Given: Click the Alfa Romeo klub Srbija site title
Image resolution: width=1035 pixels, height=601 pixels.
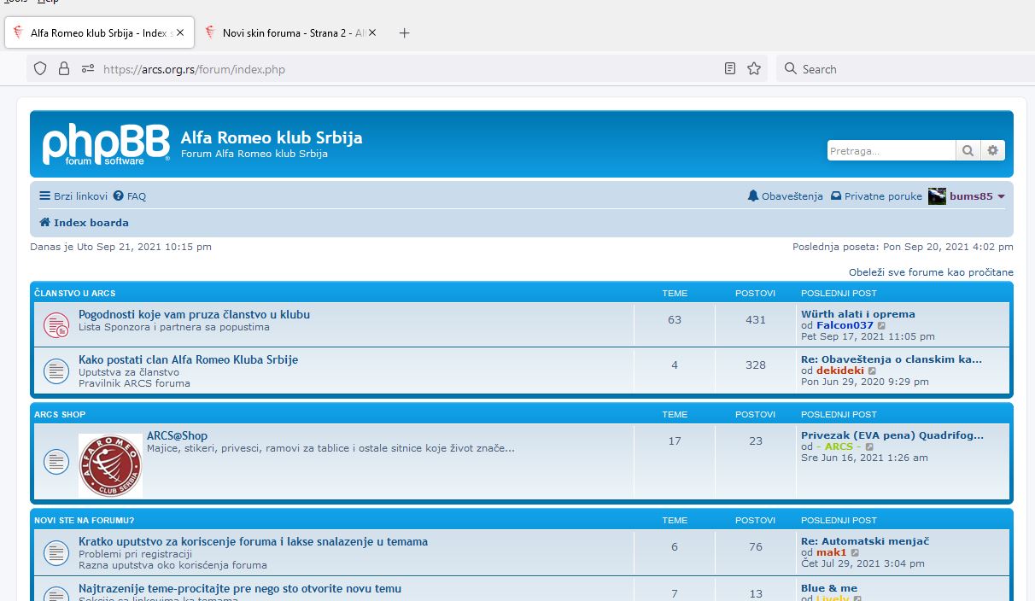Looking at the screenshot, I should click(x=272, y=138).
